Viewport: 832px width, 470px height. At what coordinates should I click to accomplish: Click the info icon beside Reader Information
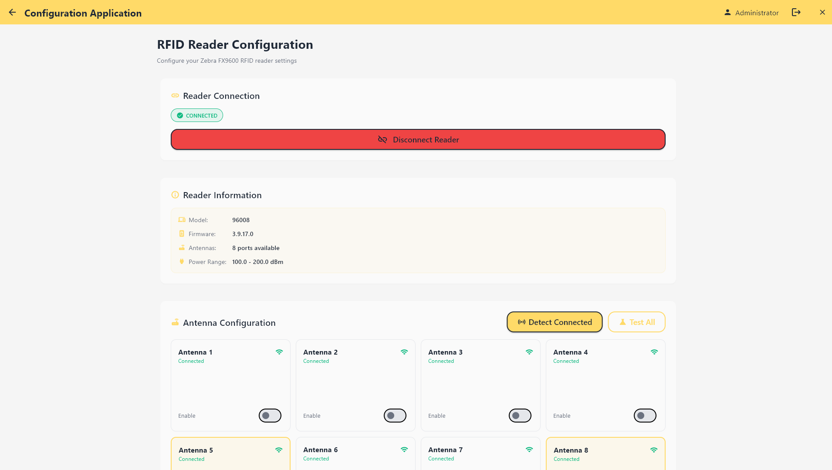coord(175,195)
